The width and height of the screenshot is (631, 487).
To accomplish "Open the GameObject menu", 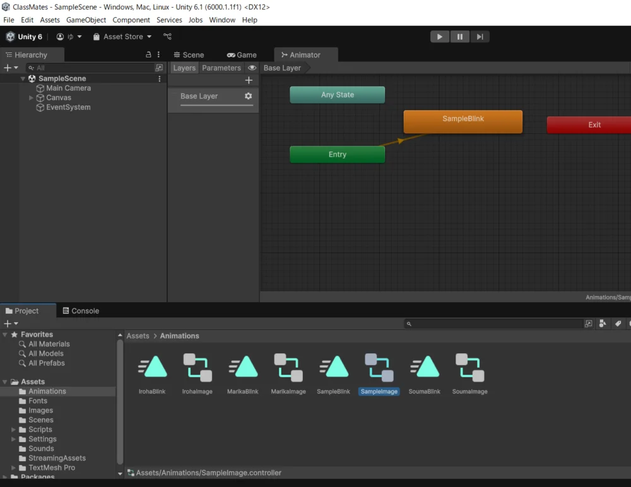I will click(86, 20).
